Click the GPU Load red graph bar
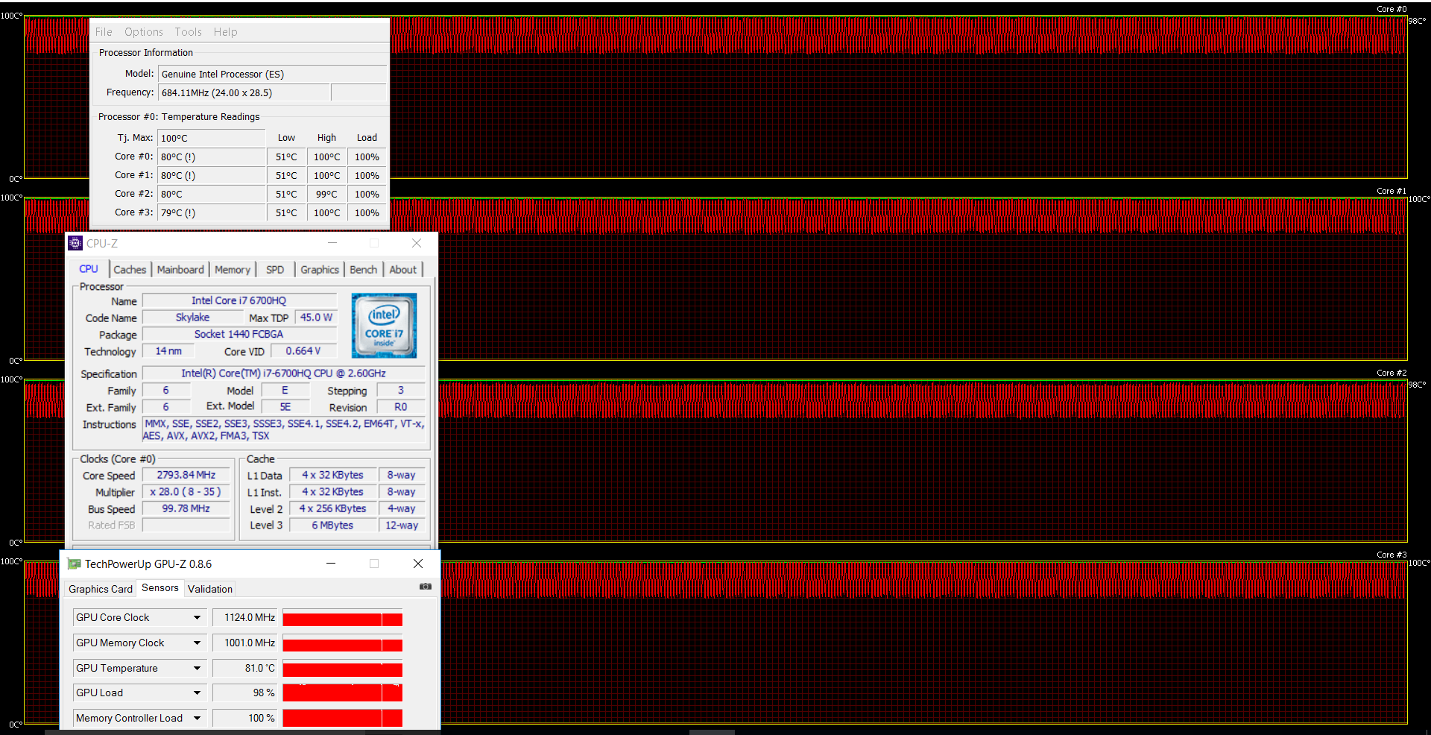1431x735 pixels. tap(343, 693)
